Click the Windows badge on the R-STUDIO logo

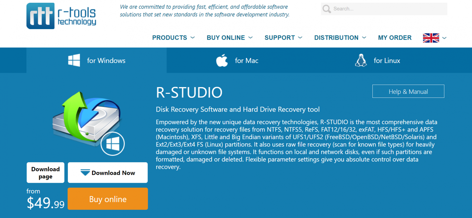112,143
